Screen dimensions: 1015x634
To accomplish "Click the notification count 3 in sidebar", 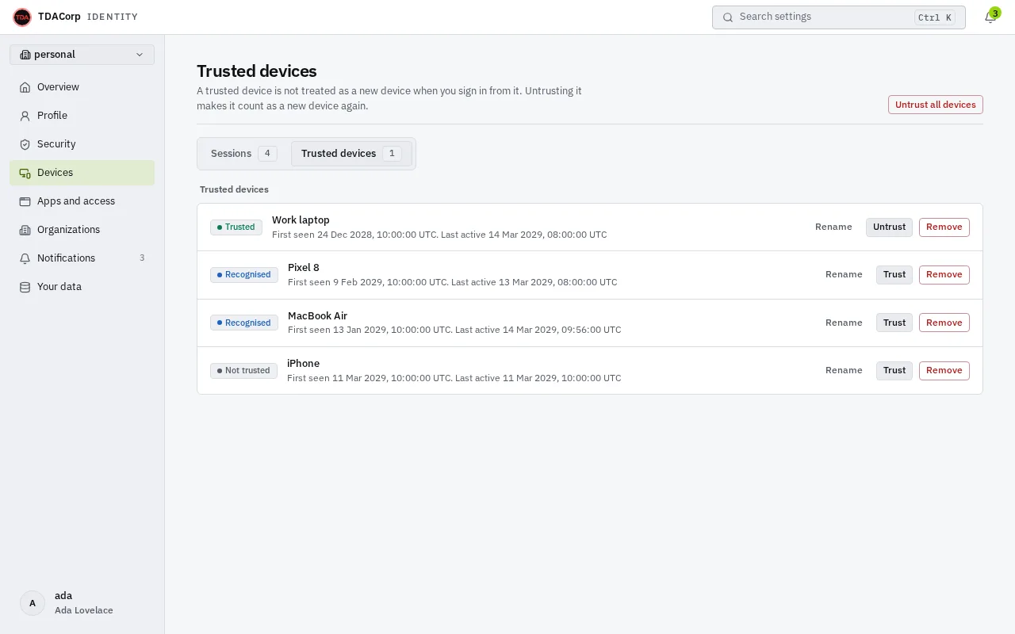I will tap(142, 258).
